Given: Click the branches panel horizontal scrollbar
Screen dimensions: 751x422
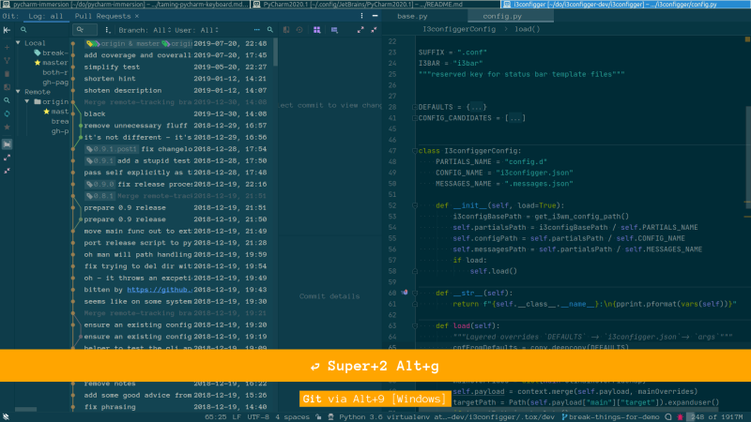Looking at the screenshot, I should (x=26, y=410).
